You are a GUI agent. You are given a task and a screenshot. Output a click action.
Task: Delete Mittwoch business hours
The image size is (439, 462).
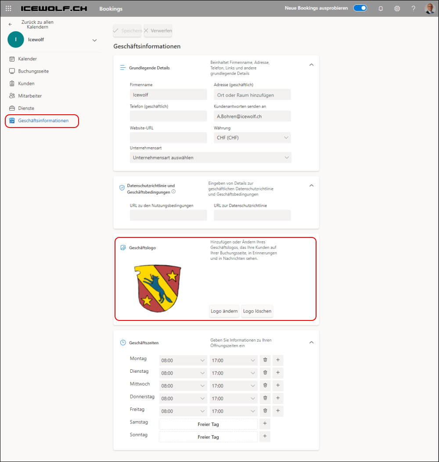265,385
